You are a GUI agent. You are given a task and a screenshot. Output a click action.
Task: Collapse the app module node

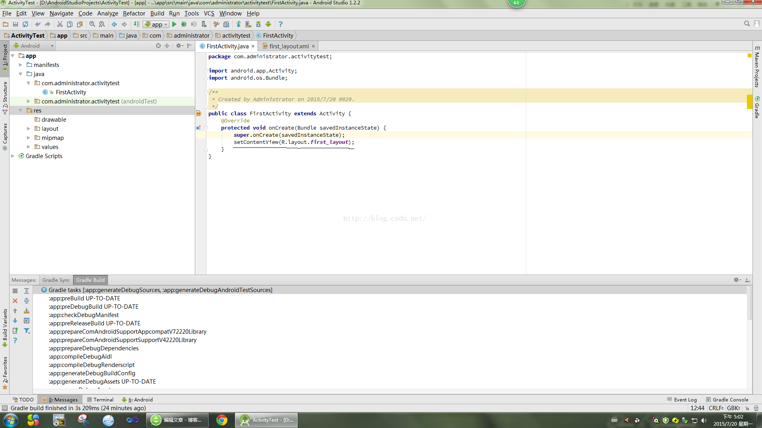(x=13, y=56)
